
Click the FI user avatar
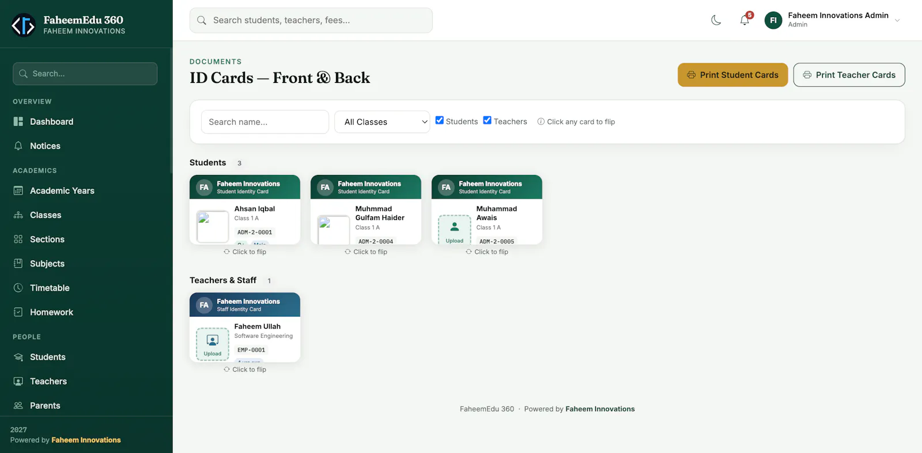click(773, 20)
